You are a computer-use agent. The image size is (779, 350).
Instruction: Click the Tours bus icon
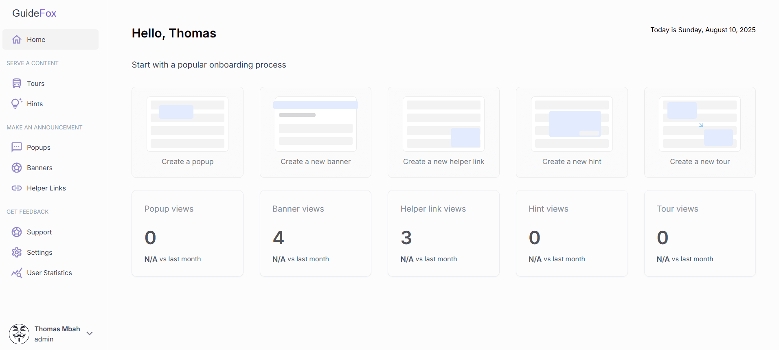[17, 83]
